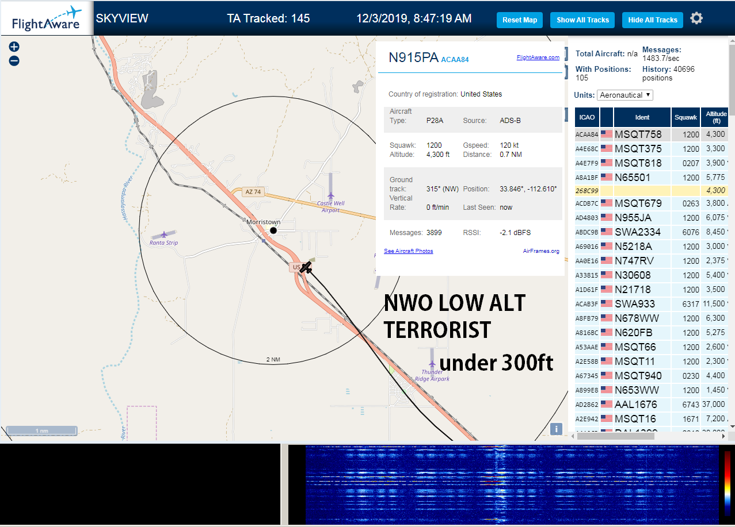
Task: Click the horizontal scrollbar under aircraft table
Action: pos(615,436)
